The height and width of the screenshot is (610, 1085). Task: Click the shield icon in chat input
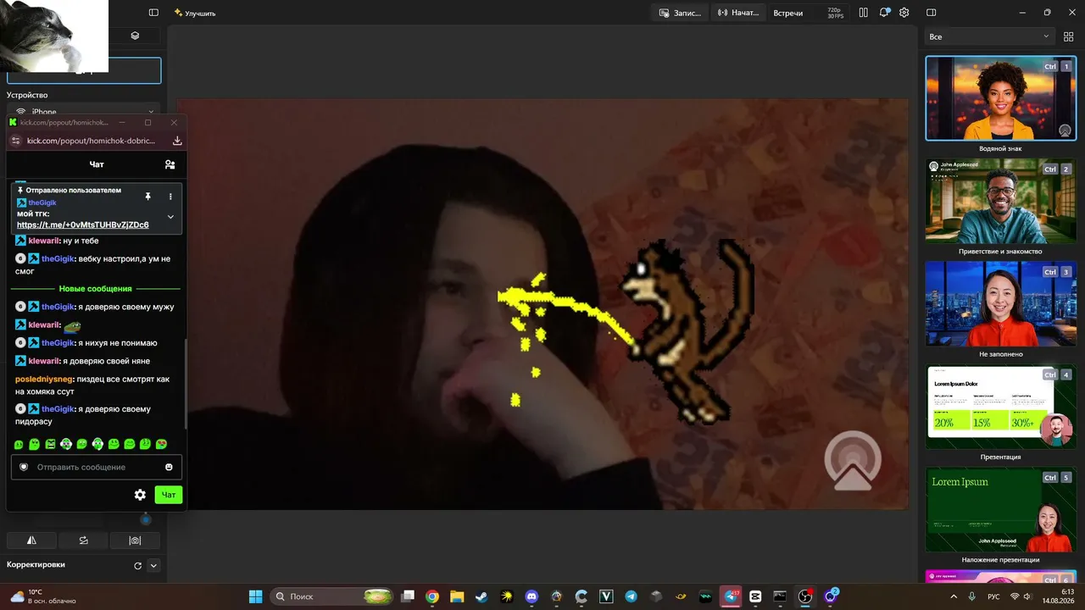coord(24,467)
